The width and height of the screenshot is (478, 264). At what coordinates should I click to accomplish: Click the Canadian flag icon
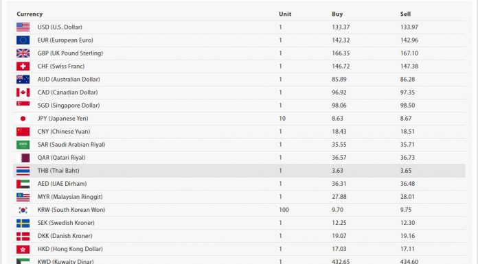click(23, 93)
